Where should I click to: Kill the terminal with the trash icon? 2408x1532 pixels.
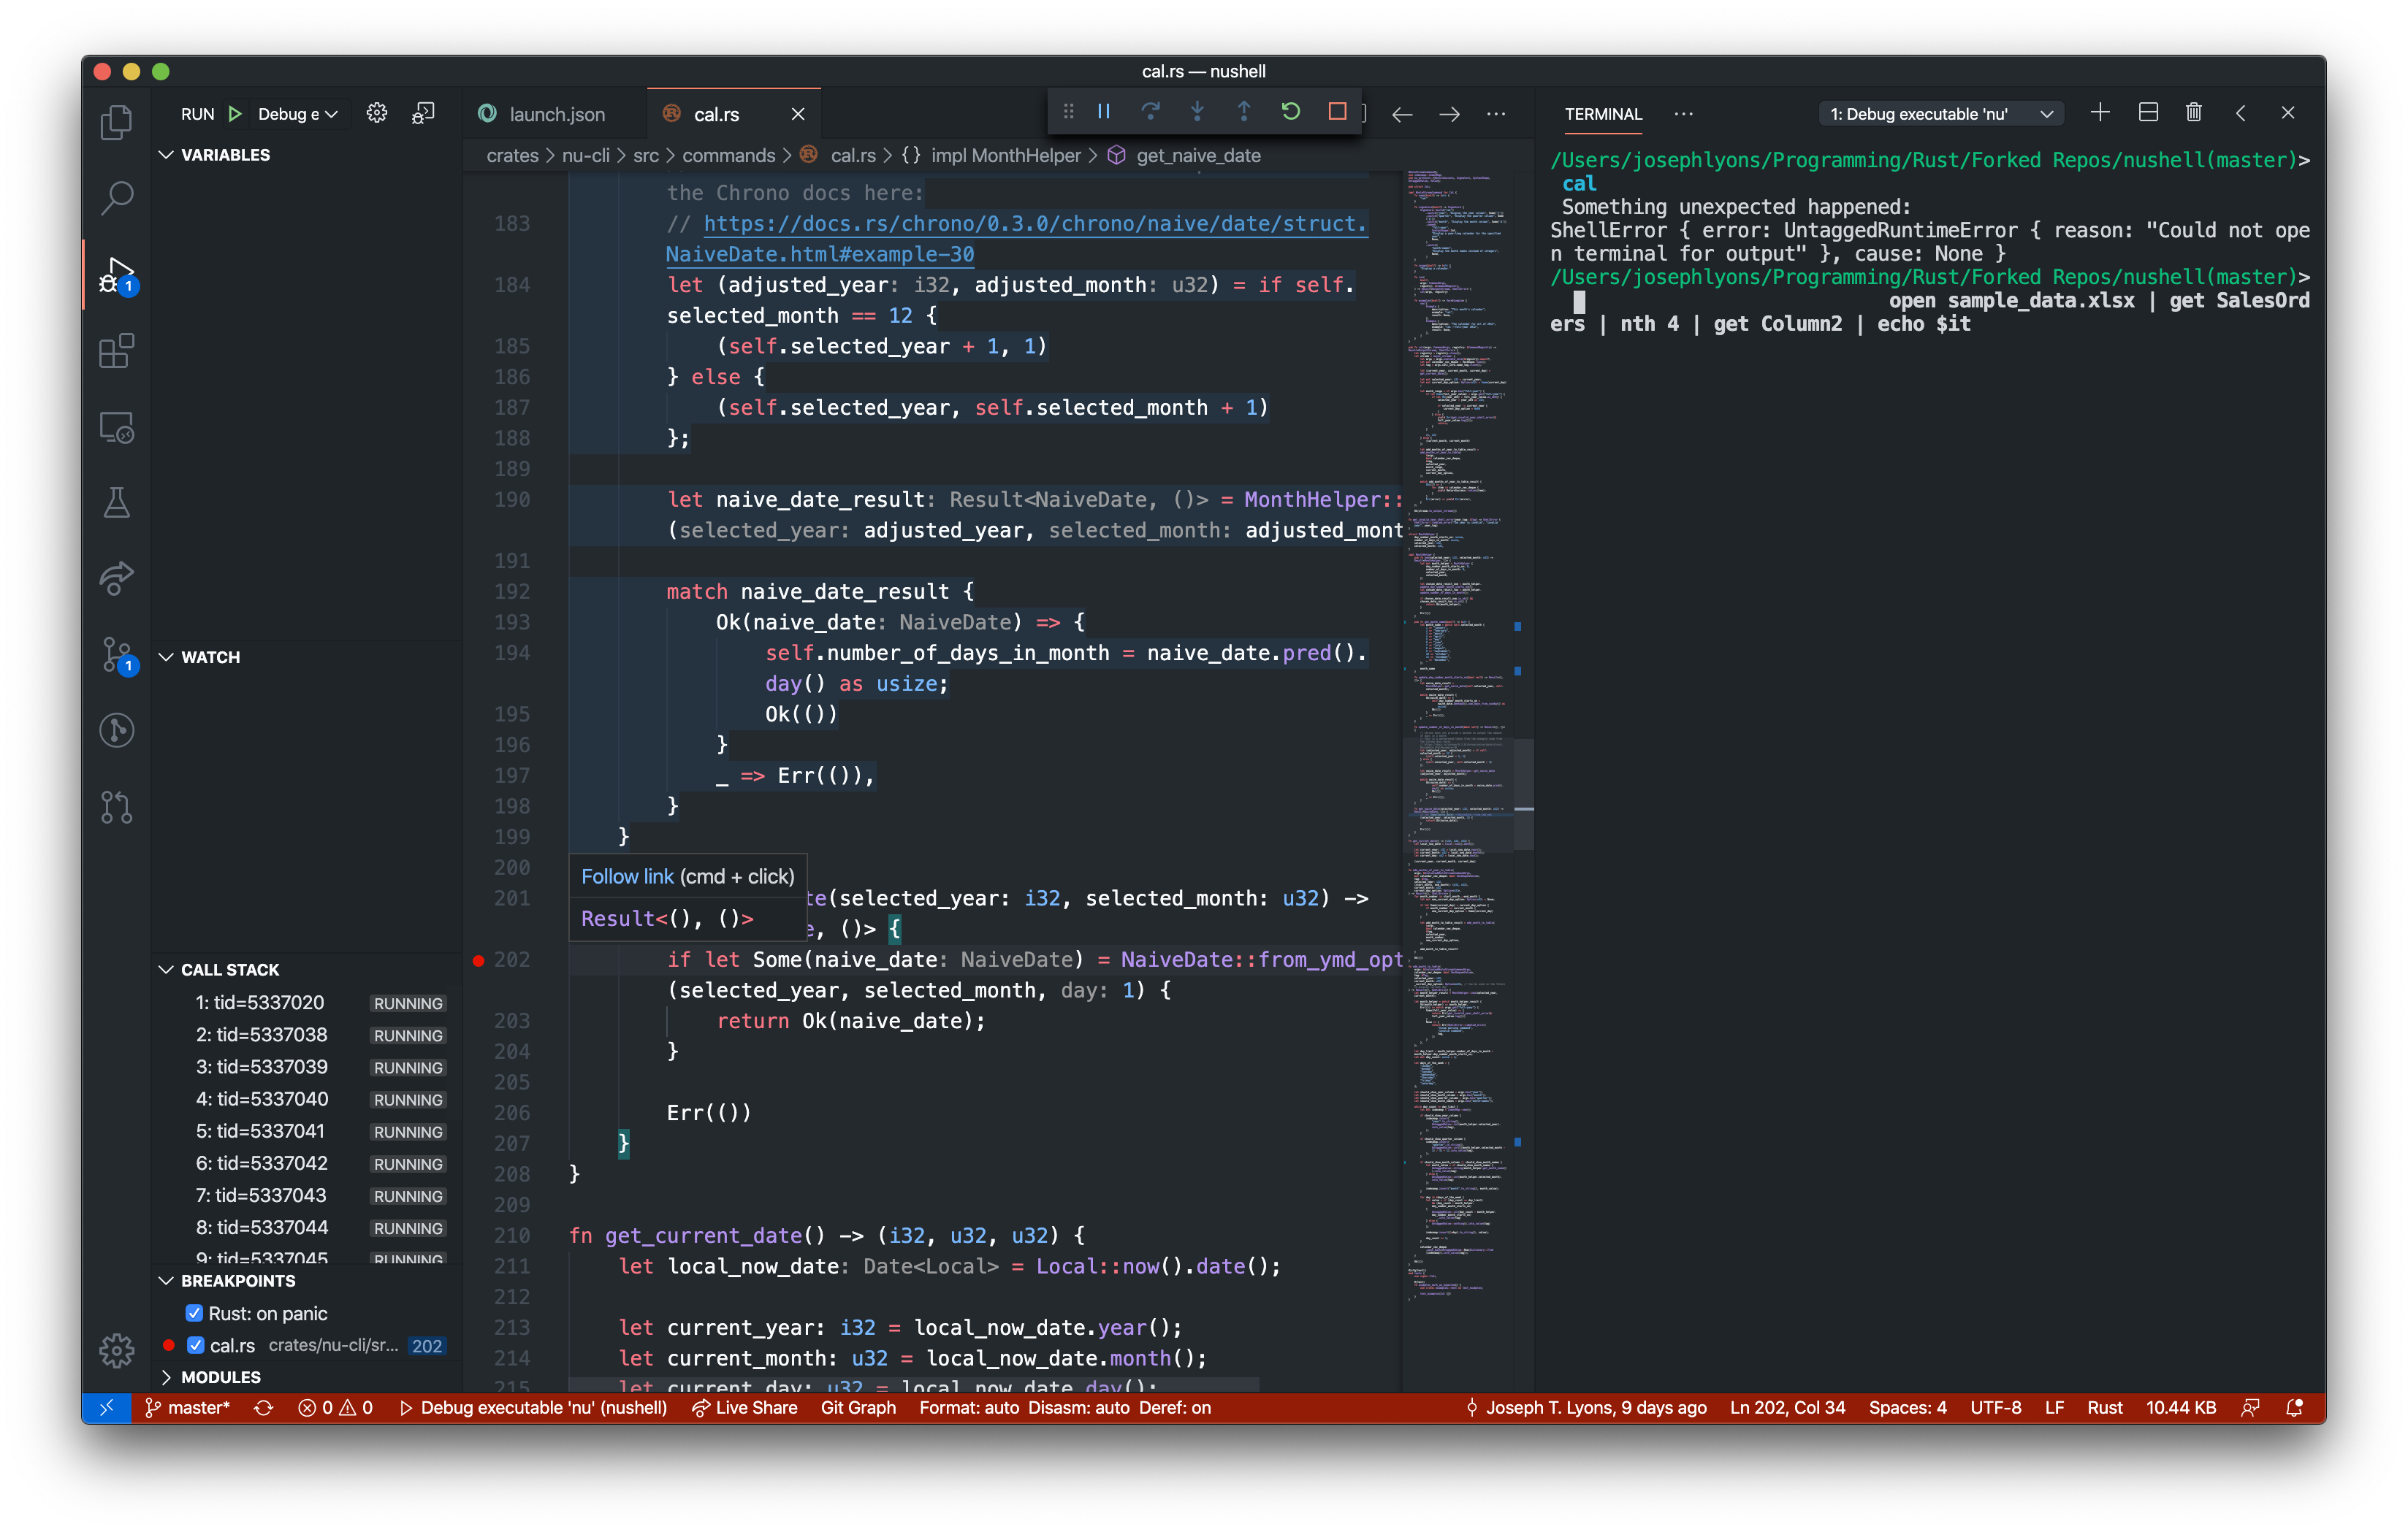pyautogui.click(x=2194, y=112)
